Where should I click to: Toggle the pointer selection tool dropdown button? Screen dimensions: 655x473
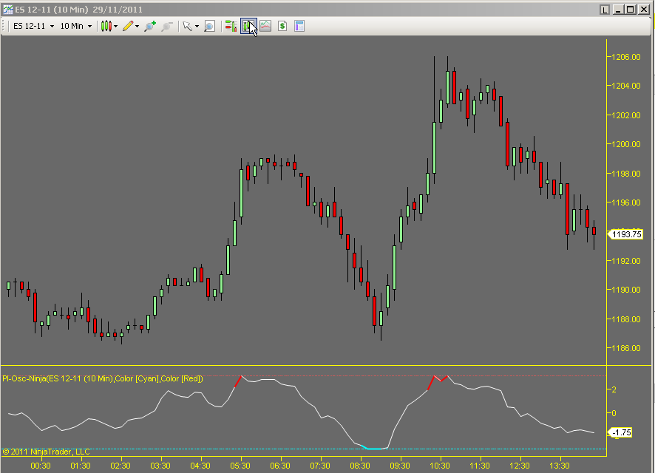[x=196, y=26]
